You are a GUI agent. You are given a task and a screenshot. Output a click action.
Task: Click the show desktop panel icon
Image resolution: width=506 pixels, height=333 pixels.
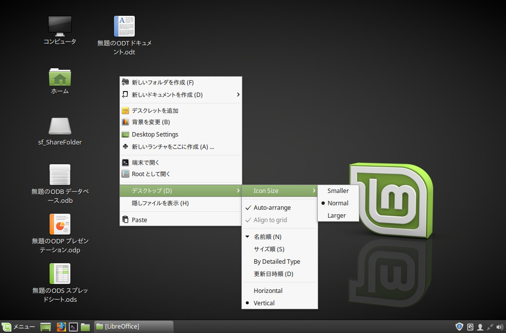(x=46, y=327)
